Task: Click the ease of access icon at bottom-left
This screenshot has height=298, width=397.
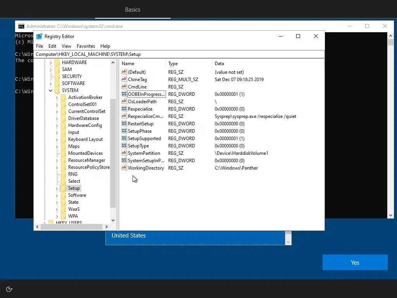Action: click(x=9, y=289)
